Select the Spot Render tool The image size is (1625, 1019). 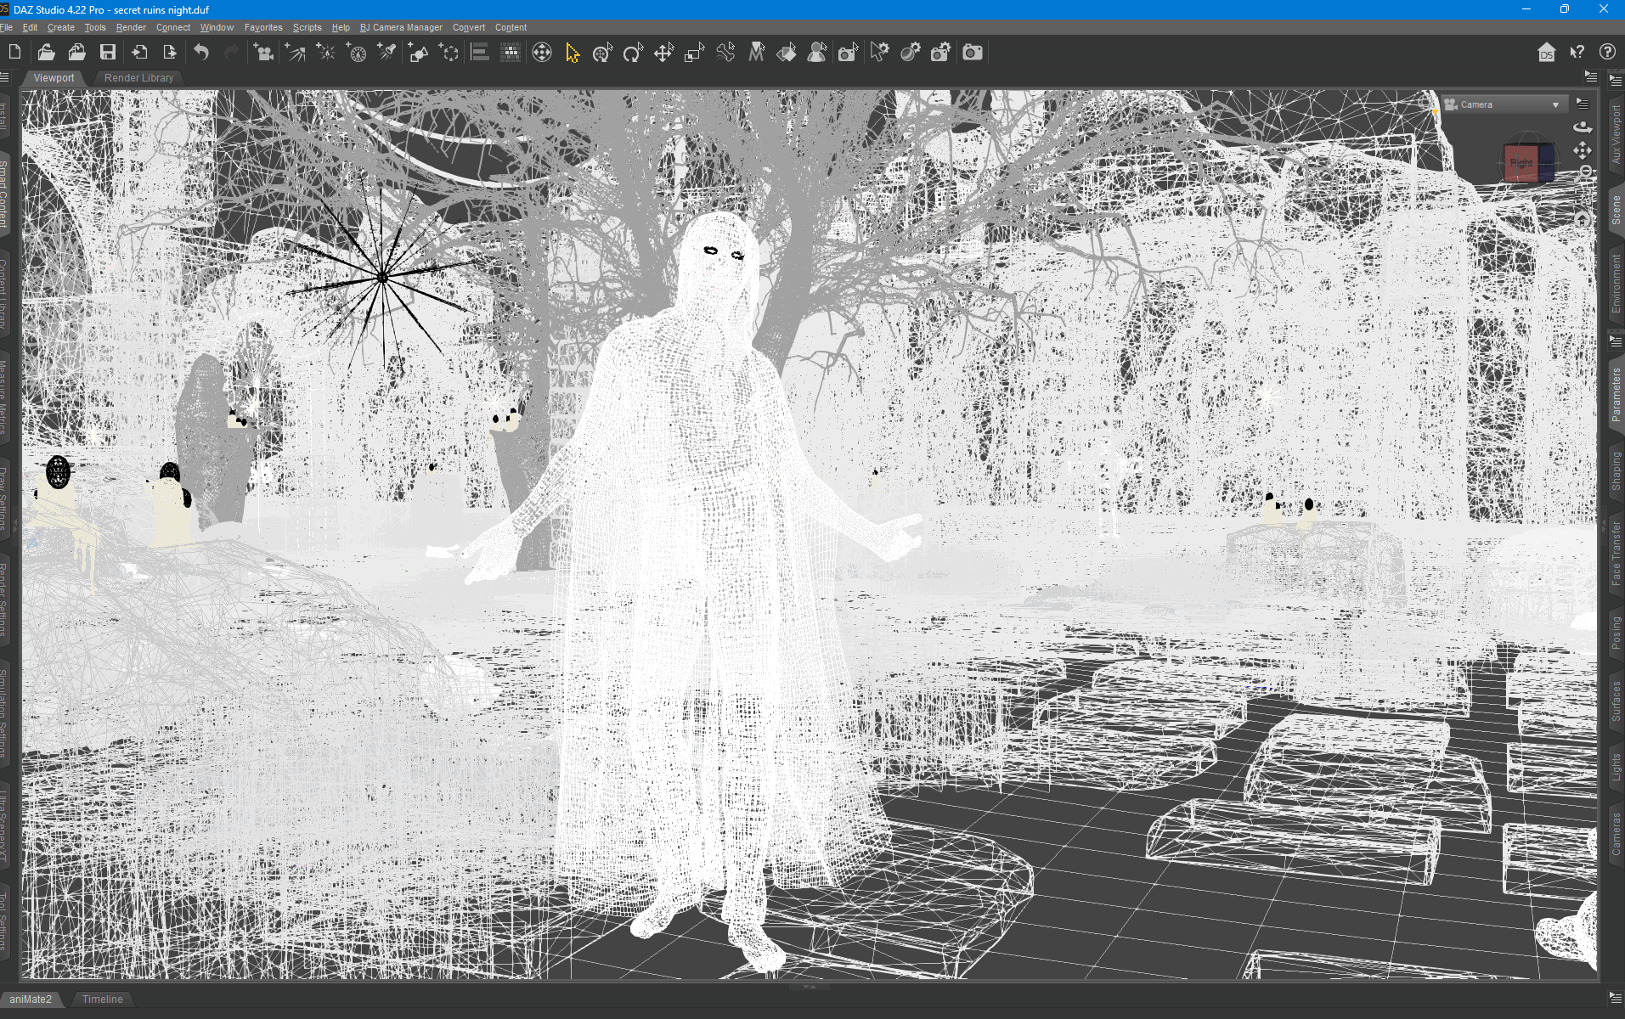[x=848, y=53]
